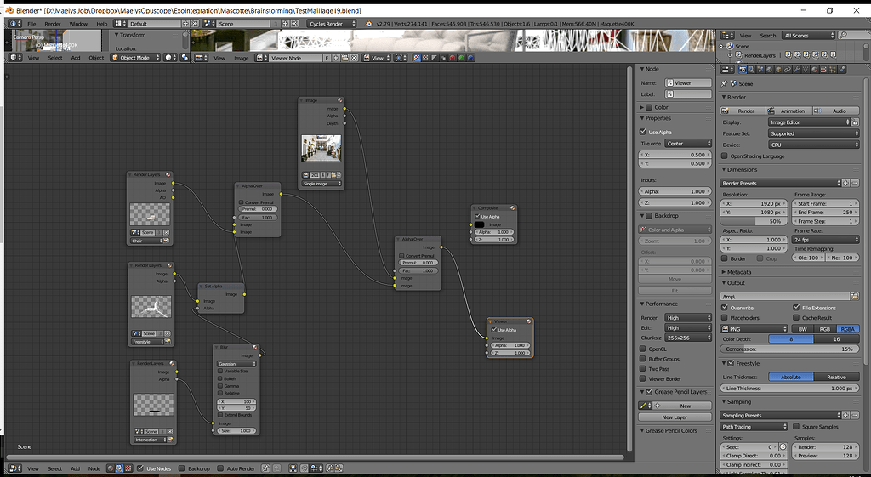Open Window menu in info header
Viewport: 871px width, 477px height.
[78, 24]
